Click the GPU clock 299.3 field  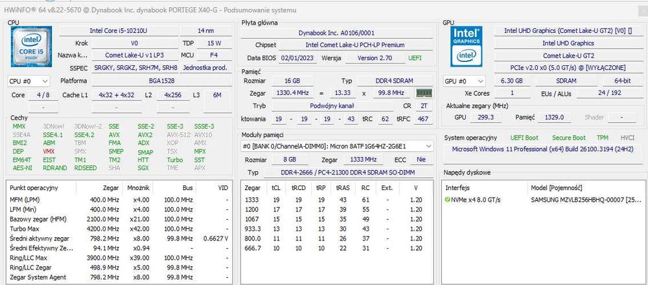click(x=485, y=117)
